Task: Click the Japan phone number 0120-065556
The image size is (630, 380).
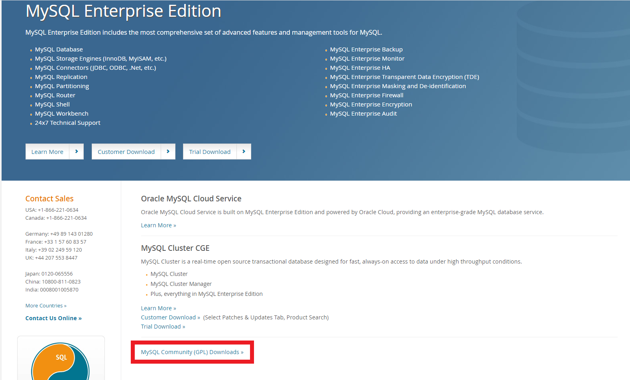Action: pyautogui.click(x=57, y=274)
